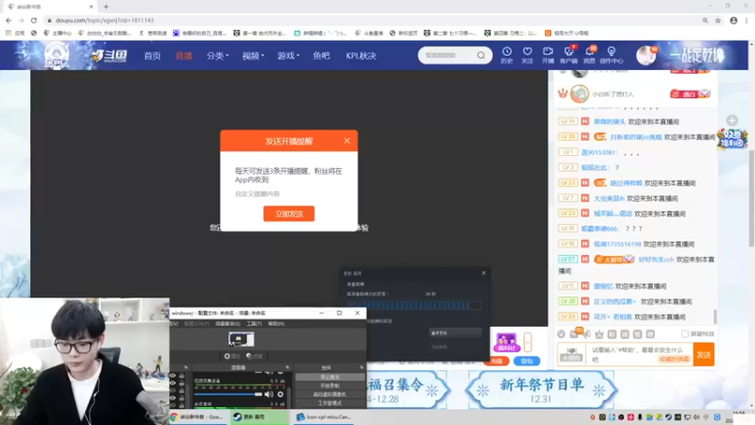This screenshot has width=755, height=425.
Task: Expand the 游戏 dropdown in header
Action: click(288, 56)
